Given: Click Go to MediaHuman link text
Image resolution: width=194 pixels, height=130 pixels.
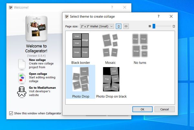Looking at the screenshot, I should pyautogui.click(x=42, y=88).
